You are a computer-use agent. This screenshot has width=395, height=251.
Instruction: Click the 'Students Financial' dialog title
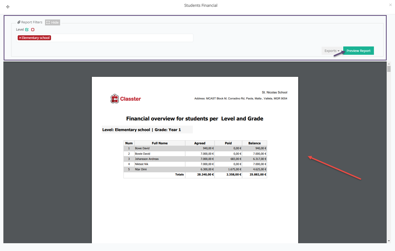pyautogui.click(x=201, y=5)
